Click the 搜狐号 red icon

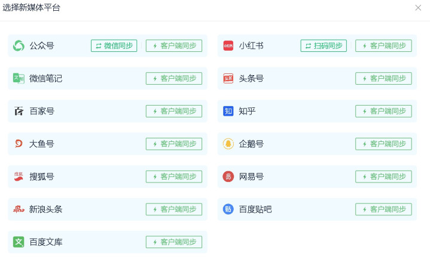click(19, 177)
